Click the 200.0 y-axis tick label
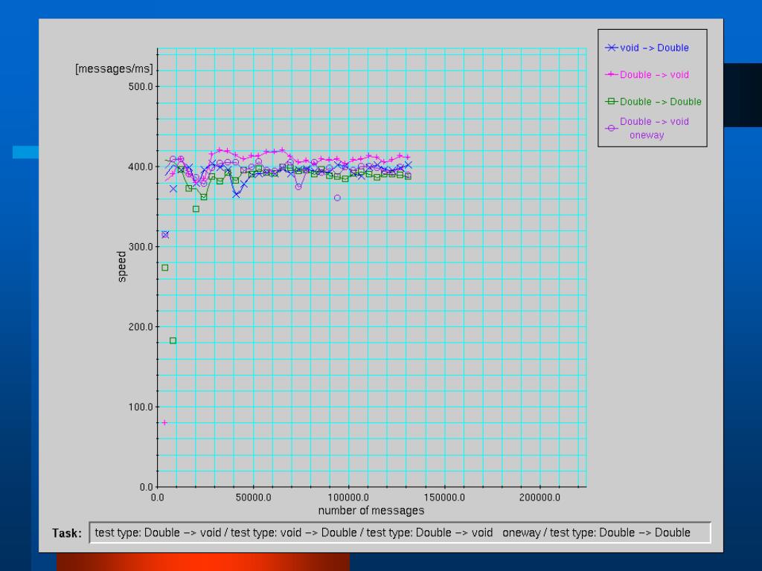This screenshot has height=571, width=762. 141,327
